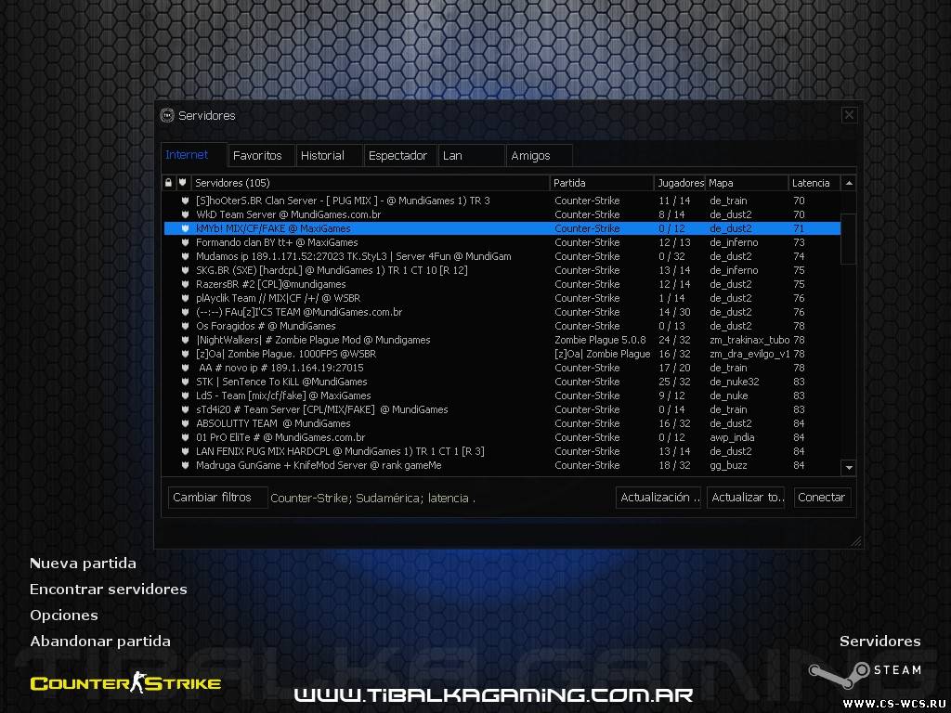This screenshot has height=713, width=951.
Task: Click the scrollbar down arrow
Action: pos(849,468)
